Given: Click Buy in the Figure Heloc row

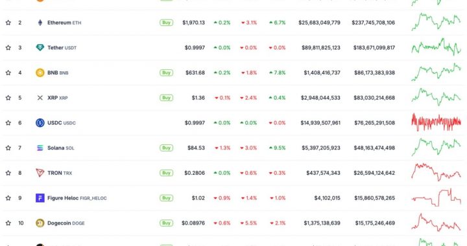Looking at the screenshot, I should pos(166,198).
